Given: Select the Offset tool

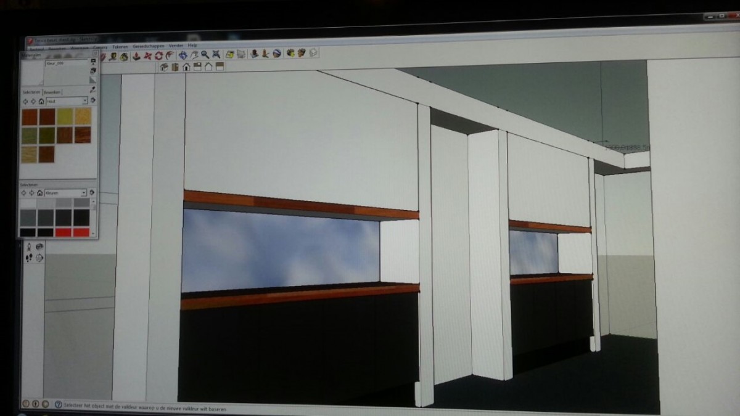Looking at the screenshot, I should [170, 55].
